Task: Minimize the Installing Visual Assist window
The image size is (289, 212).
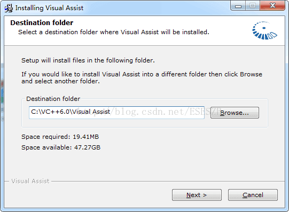Action: click(238, 6)
